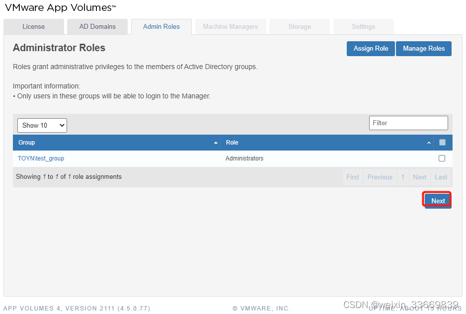This screenshot has height=314, width=466.
Task: Toggle the select-all header checkbox
Action: (442, 143)
